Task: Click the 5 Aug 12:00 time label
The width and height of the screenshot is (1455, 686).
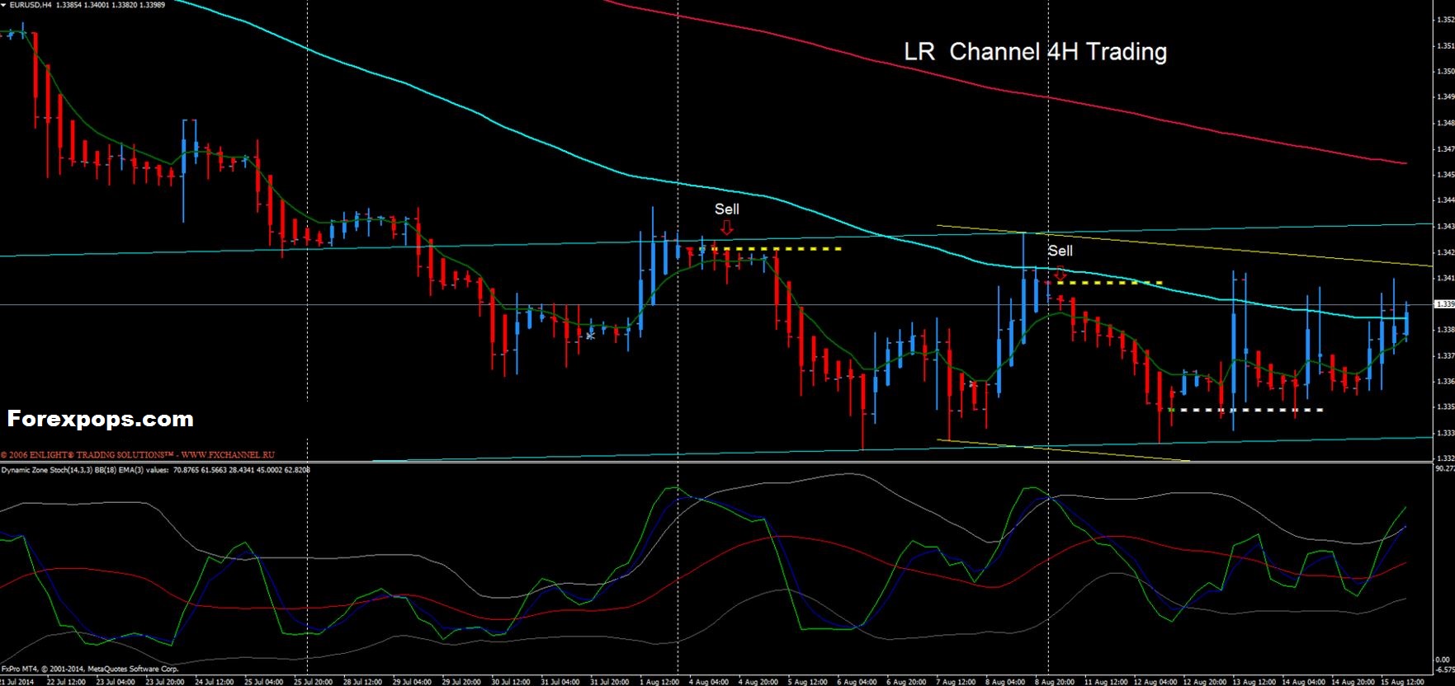Action: tap(807, 682)
